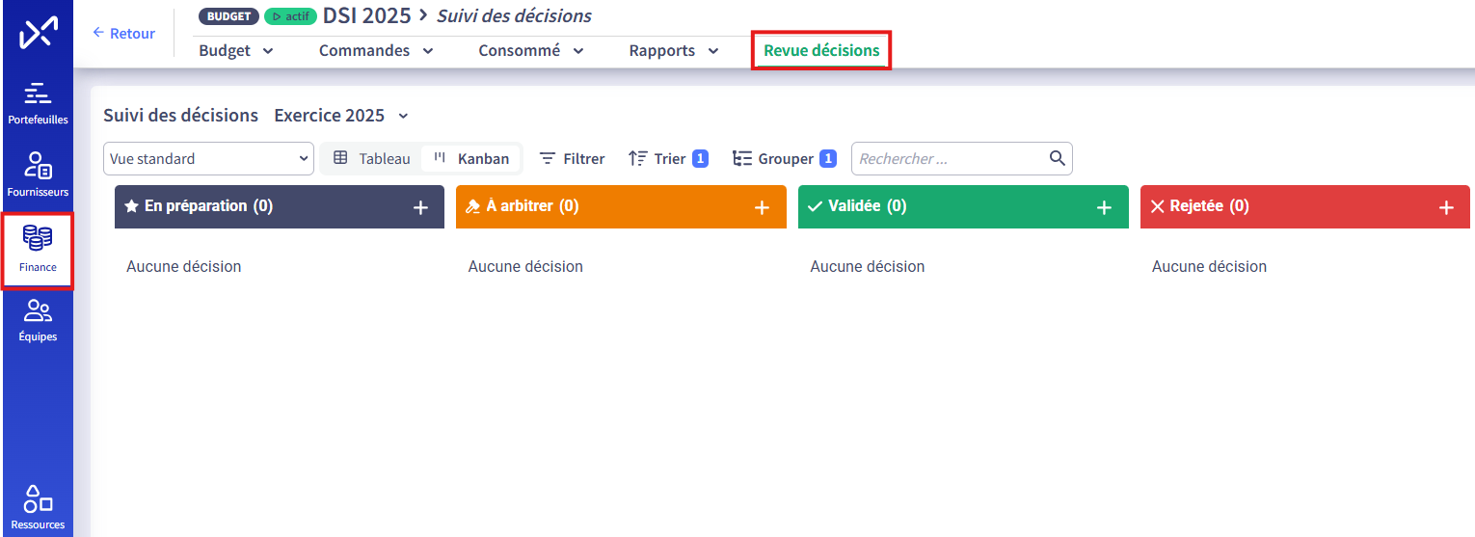Open the Ressources sidebar section
Viewport: 1475px width, 537px height.
pyautogui.click(x=38, y=507)
